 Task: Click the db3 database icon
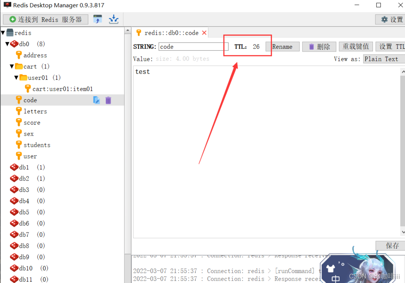click(14, 189)
